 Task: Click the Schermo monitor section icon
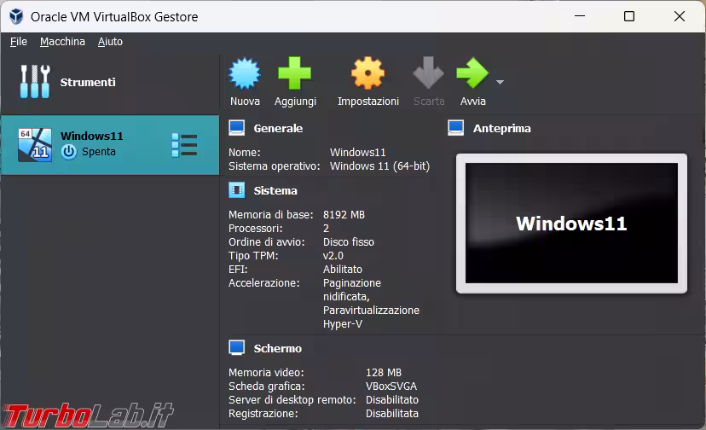(237, 348)
